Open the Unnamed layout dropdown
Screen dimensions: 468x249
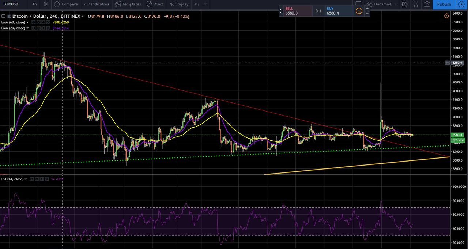pyautogui.click(x=382, y=4)
